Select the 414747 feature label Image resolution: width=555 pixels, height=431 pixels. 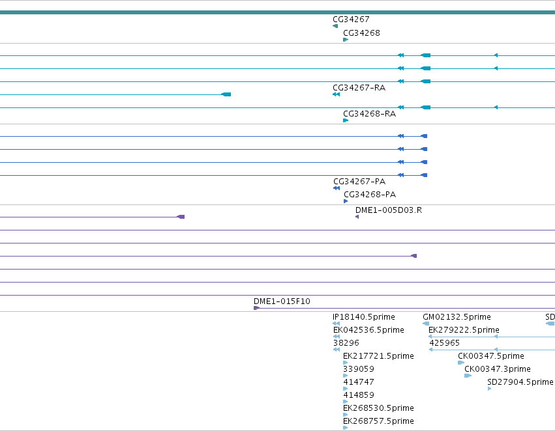tap(359, 382)
